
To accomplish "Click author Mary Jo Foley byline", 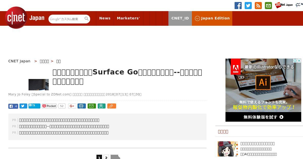I will tap(19, 94).
